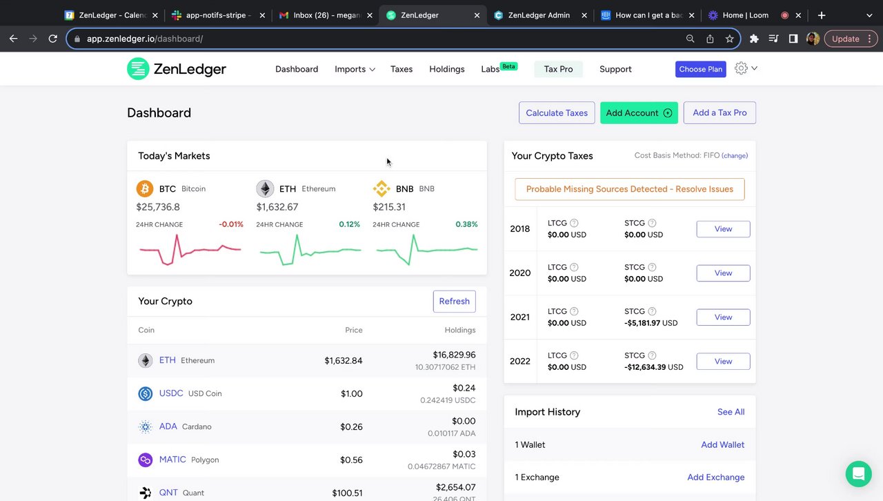The height and width of the screenshot is (501, 883).
Task: Click the USDC coin icon
Action: coord(145,393)
